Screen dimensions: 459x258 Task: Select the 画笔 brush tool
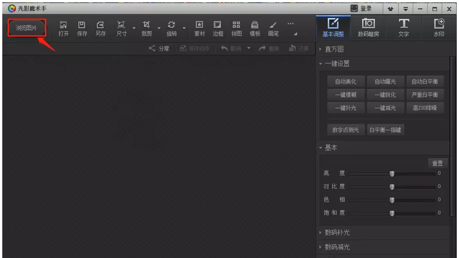click(274, 29)
